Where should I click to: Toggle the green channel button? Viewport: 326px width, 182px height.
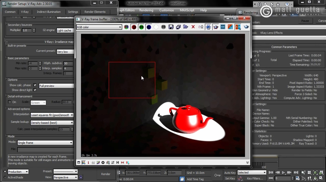pos(141,27)
